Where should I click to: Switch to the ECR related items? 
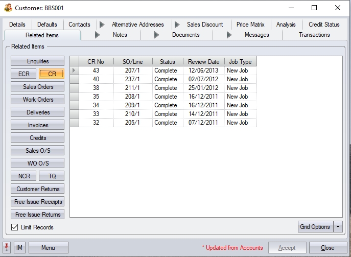coord(24,74)
